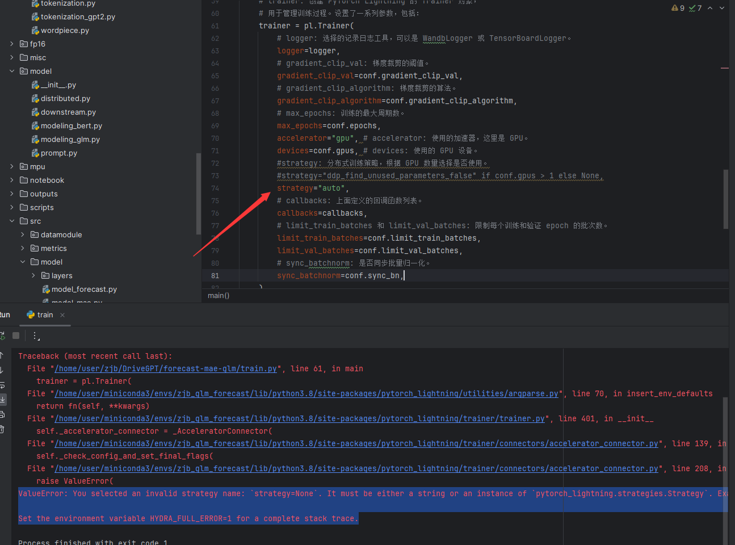Screen dimensions: 735x545
Task: Click the project tree vertical scrollbar
Action: tap(198, 193)
